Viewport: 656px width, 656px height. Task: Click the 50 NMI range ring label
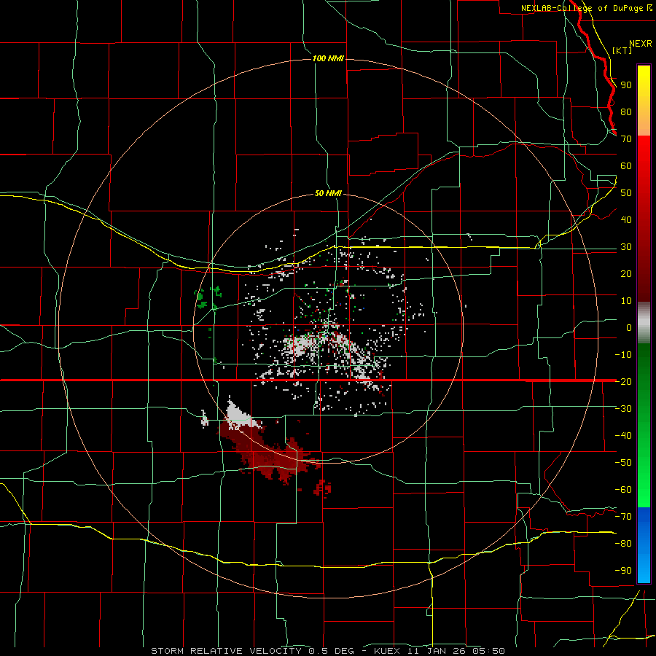pos(328,193)
